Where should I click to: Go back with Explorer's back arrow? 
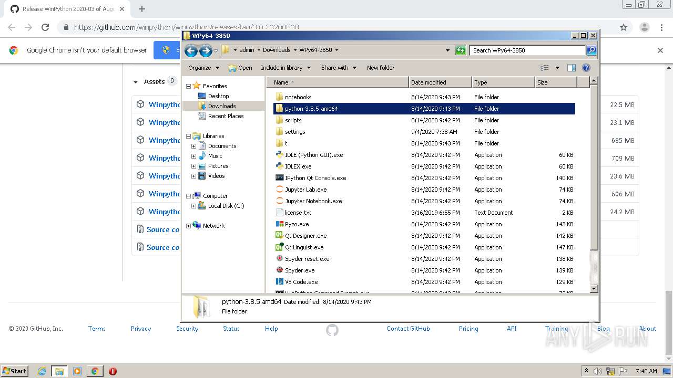click(191, 50)
